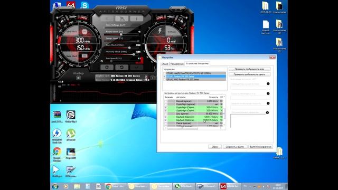Image resolution: width=338 pixels, height=190 pixels.
Task: Launch Google Chrome from desktop shortcut
Action: (57, 154)
